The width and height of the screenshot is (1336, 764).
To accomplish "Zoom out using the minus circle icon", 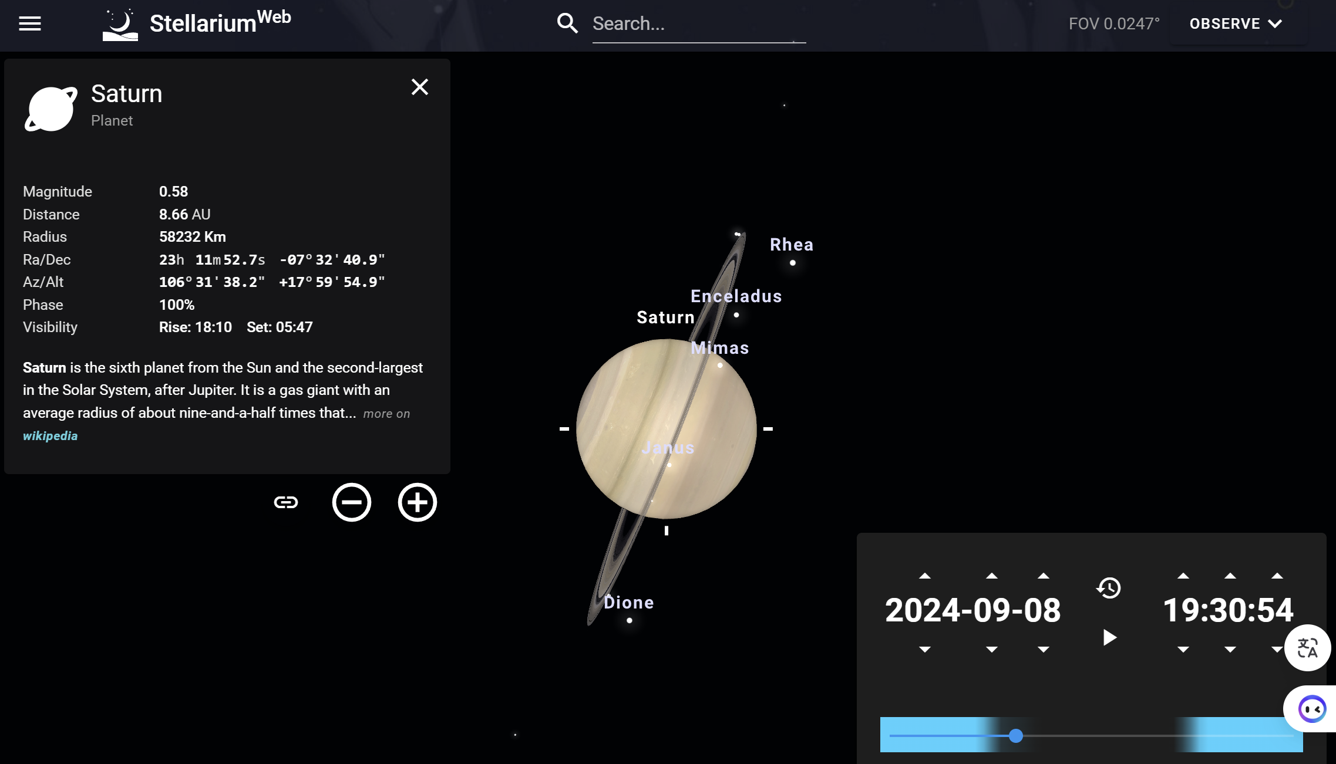I will (x=351, y=502).
